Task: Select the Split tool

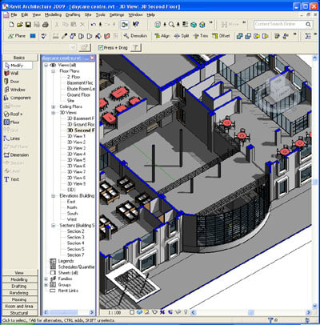Action: tap(182, 36)
